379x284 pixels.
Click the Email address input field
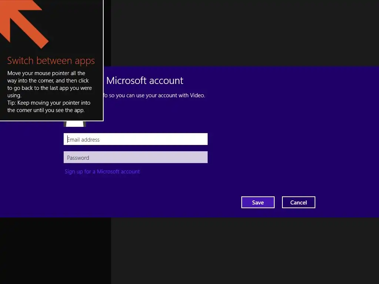click(135, 139)
